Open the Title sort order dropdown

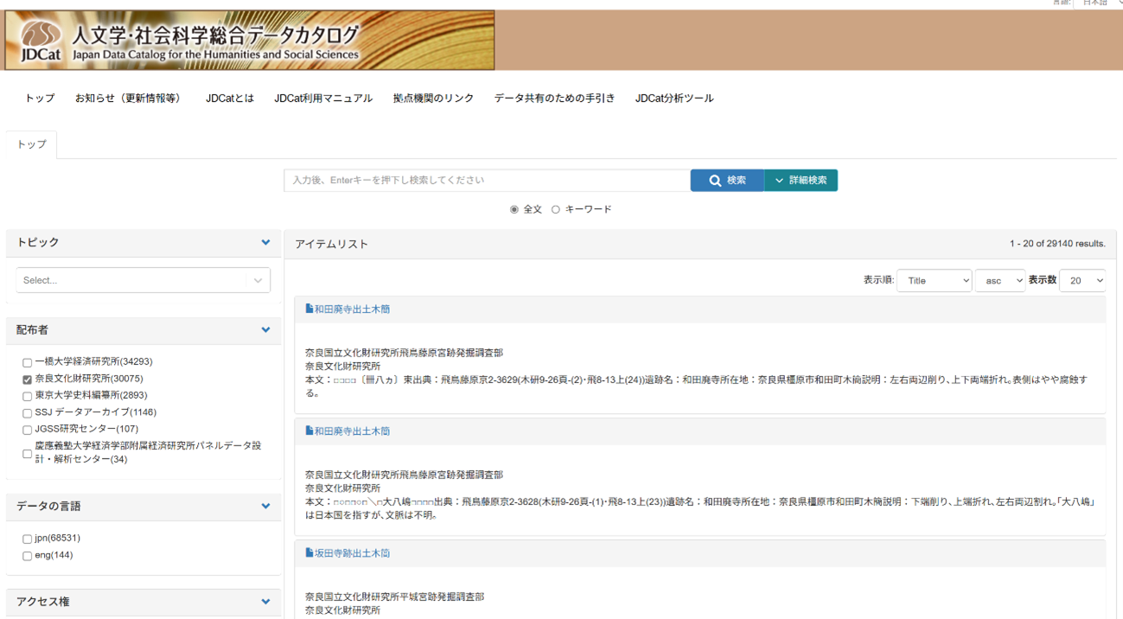(x=934, y=281)
